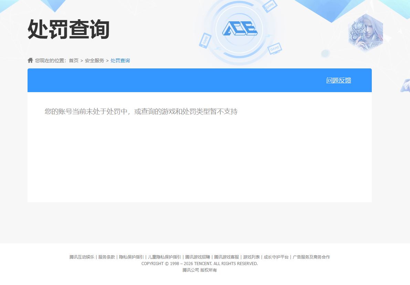Image resolution: width=410 pixels, height=285 pixels.
Task: Open 广告服务及商务合作 cooperation link
Action: [x=311, y=257]
